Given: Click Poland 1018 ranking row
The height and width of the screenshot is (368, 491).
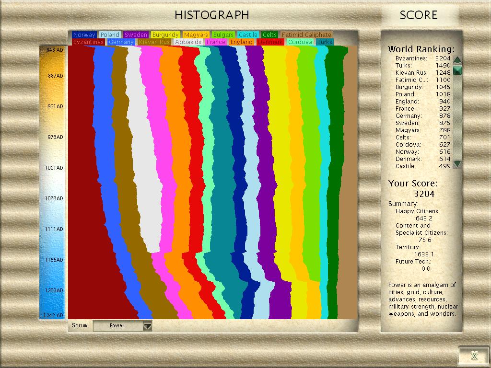Looking at the screenshot, I should click(x=423, y=94).
